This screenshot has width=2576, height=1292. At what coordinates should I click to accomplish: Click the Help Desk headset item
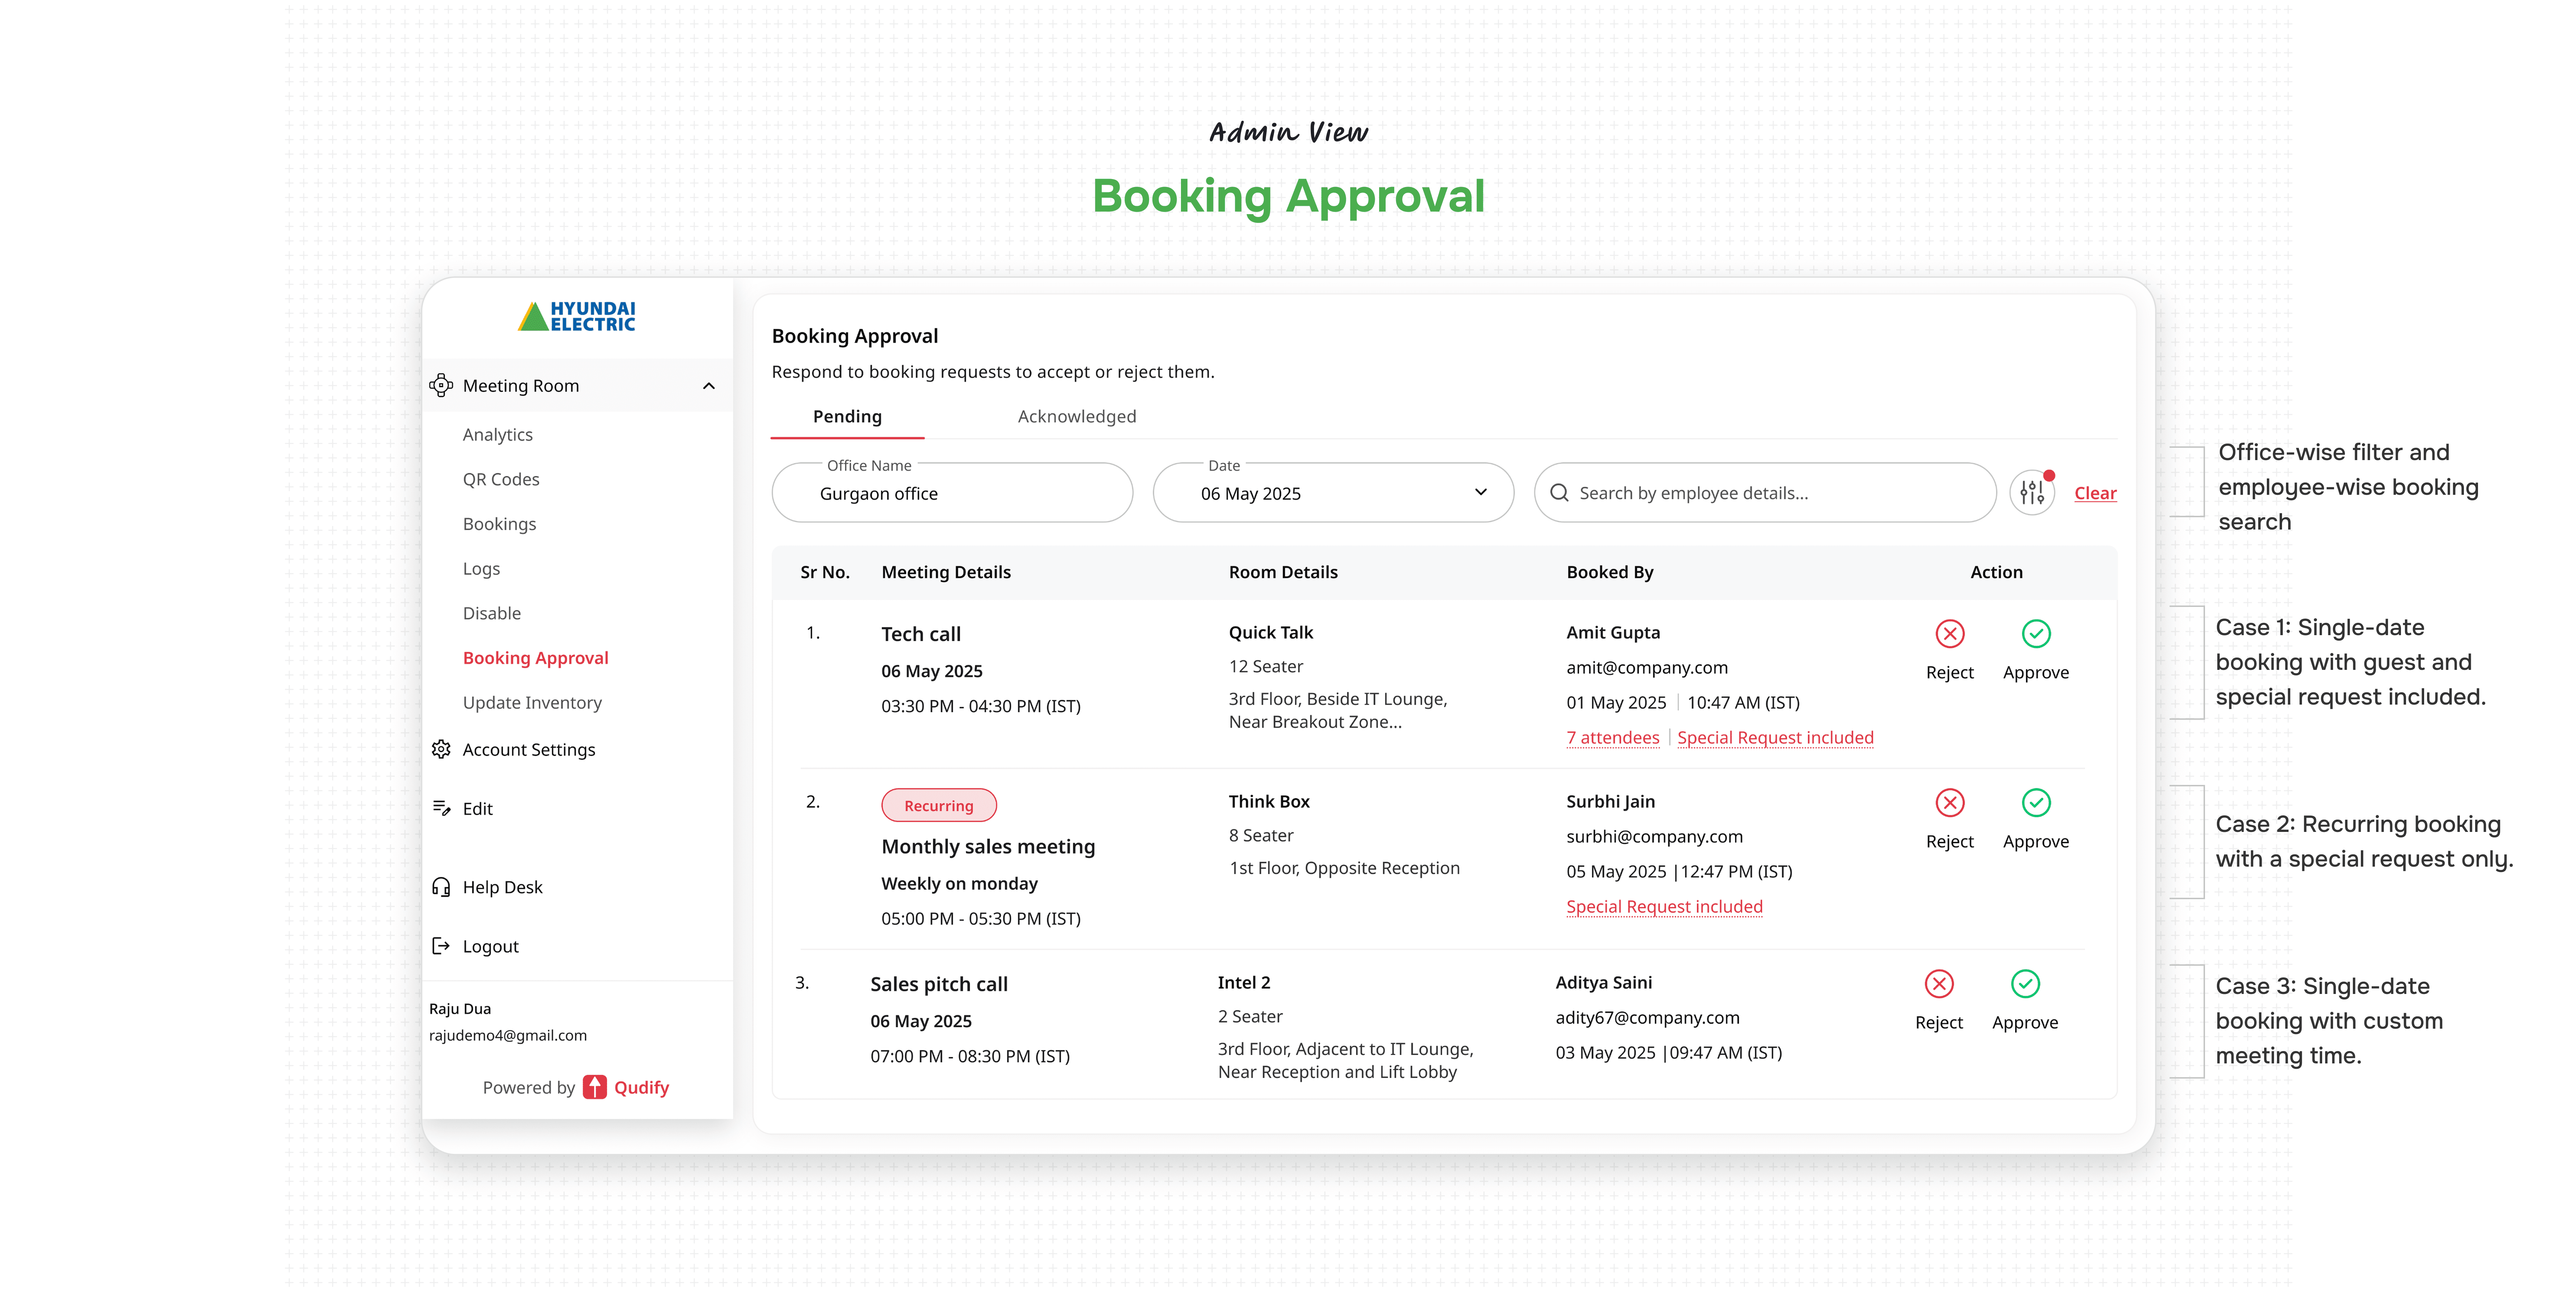(x=501, y=887)
